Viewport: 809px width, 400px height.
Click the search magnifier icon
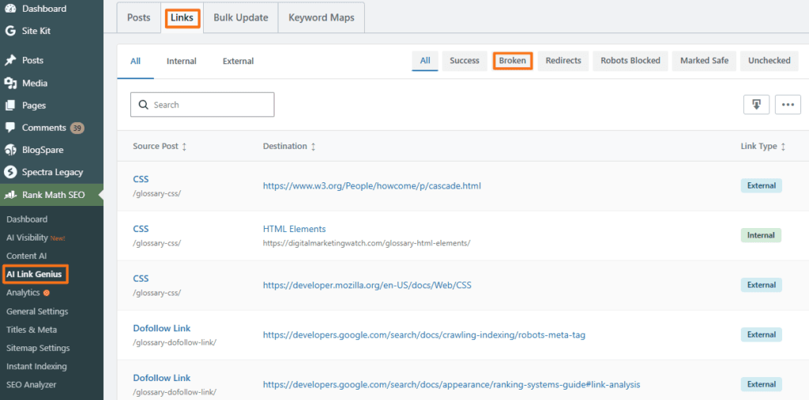click(x=144, y=105)
